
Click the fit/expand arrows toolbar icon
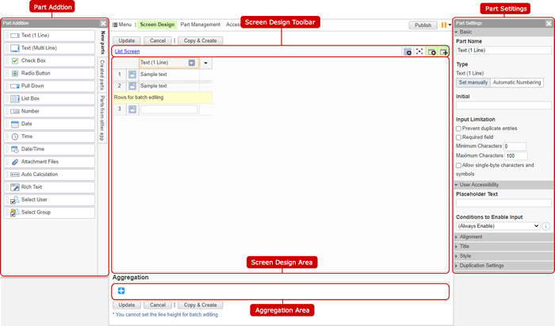tap(419, 52)
